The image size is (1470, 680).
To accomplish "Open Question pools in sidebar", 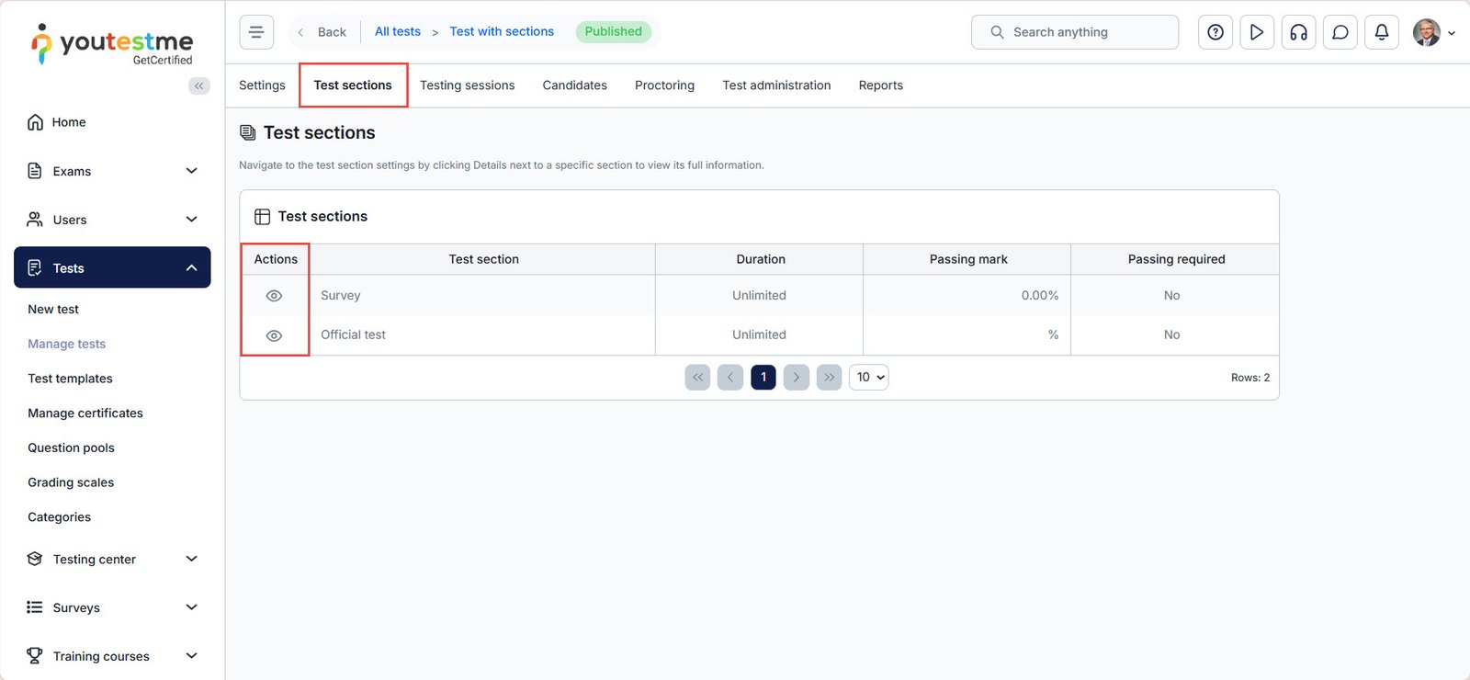I will [71, 448].
